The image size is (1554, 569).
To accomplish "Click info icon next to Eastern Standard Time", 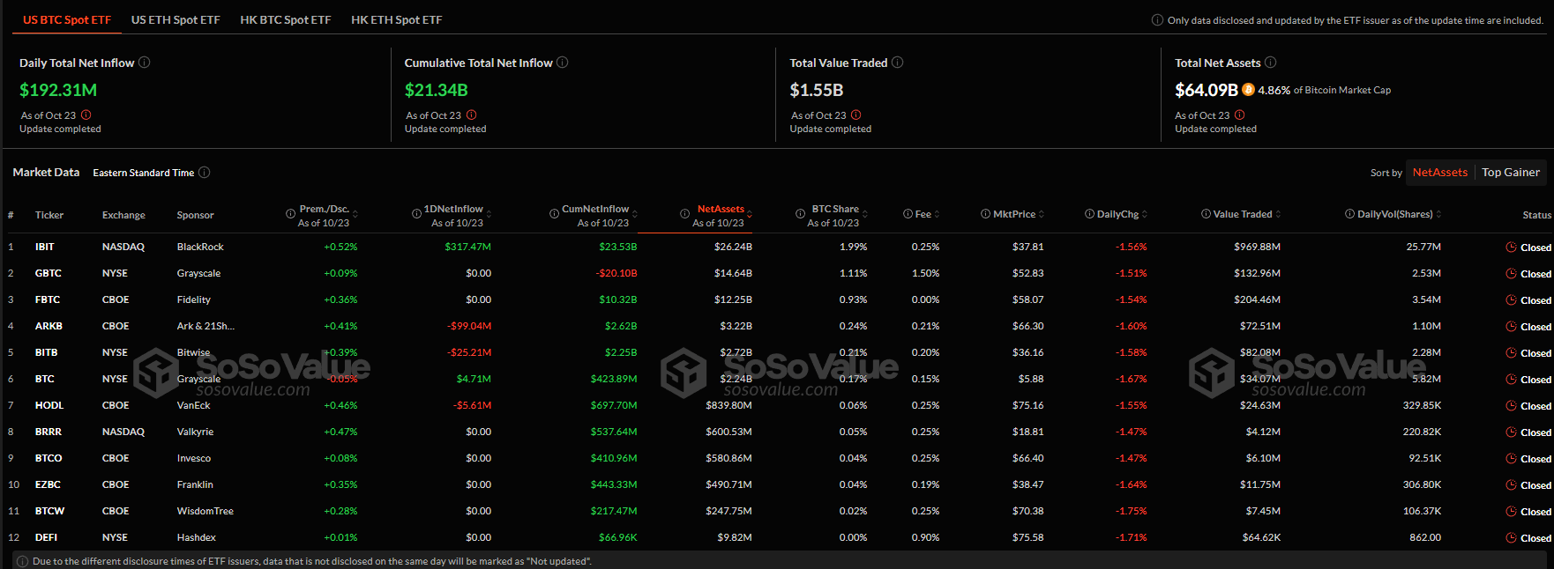I will pyautogui.click(x=205, y=173).
